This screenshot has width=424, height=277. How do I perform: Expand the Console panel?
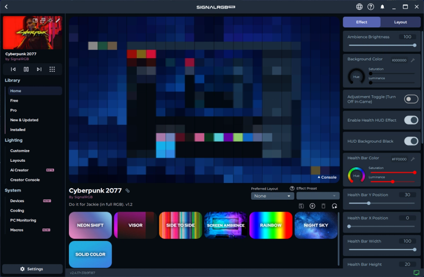(326, 178)
